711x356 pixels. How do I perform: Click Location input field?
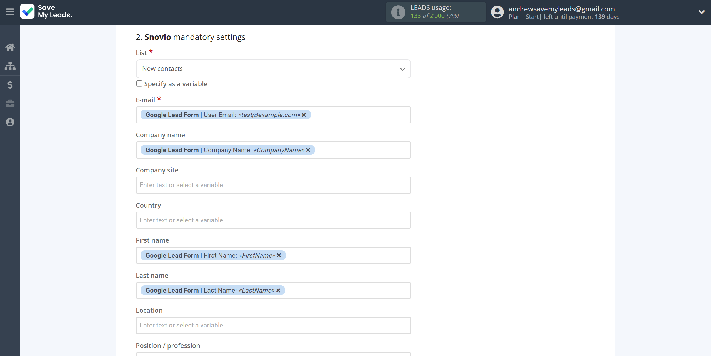point(273,325)
